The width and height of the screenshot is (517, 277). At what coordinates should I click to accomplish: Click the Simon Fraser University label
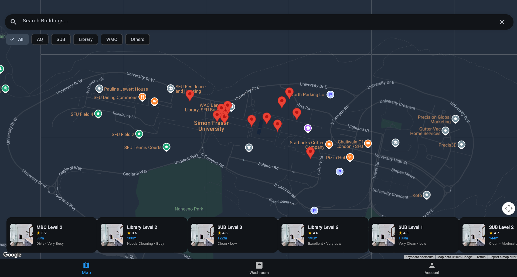pyautogui.click(x=211, y=126)
